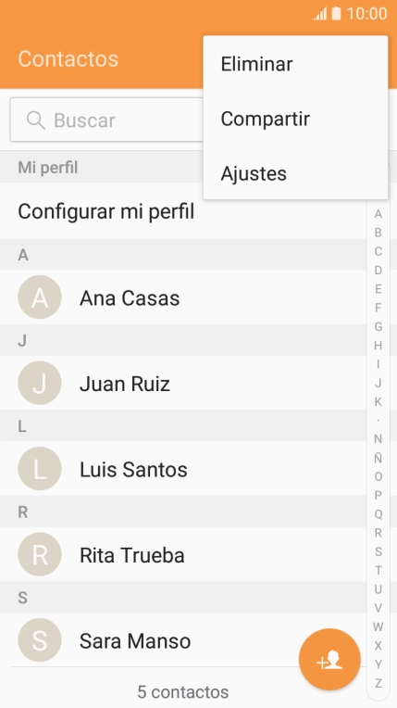Open Ana Casas avatar circle
The image size is (397, 708).
coord(40,297)
